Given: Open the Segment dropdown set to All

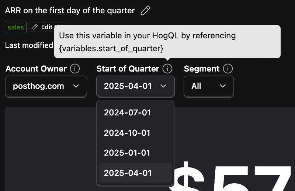Looking at the screenshot, I should click(x=209, y=86).
